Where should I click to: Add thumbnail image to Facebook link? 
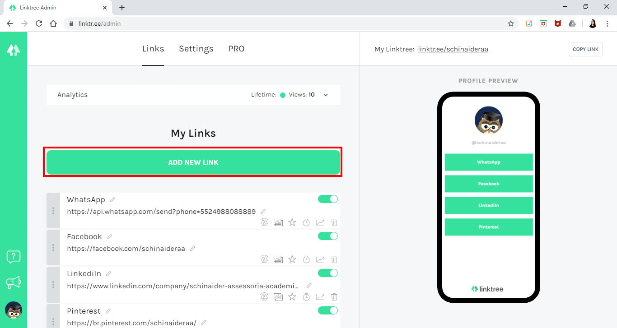point(278,259)
